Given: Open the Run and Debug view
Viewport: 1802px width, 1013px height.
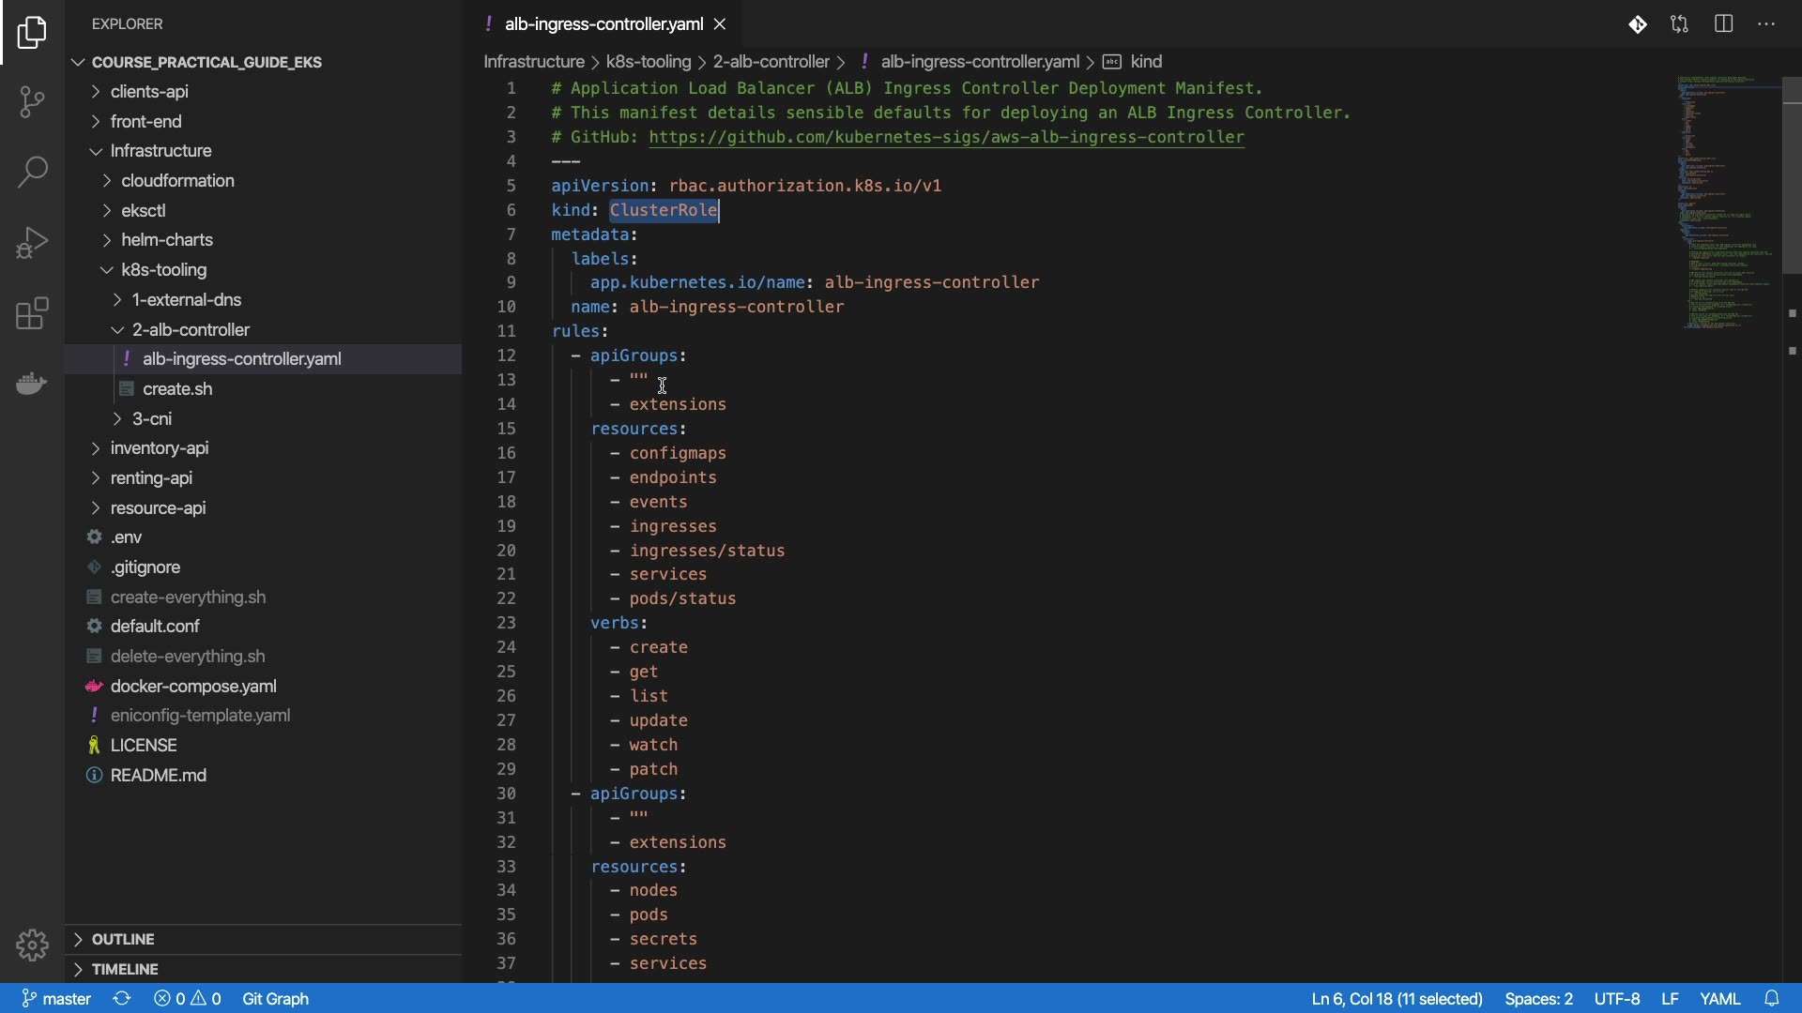Looking at the screenshot, I should tap(32, 243).
